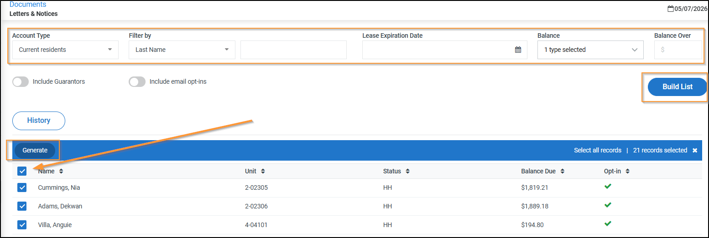Open the Lease Expiration Date calendar icon
The image size is (709, 238).
coord(518,50)
